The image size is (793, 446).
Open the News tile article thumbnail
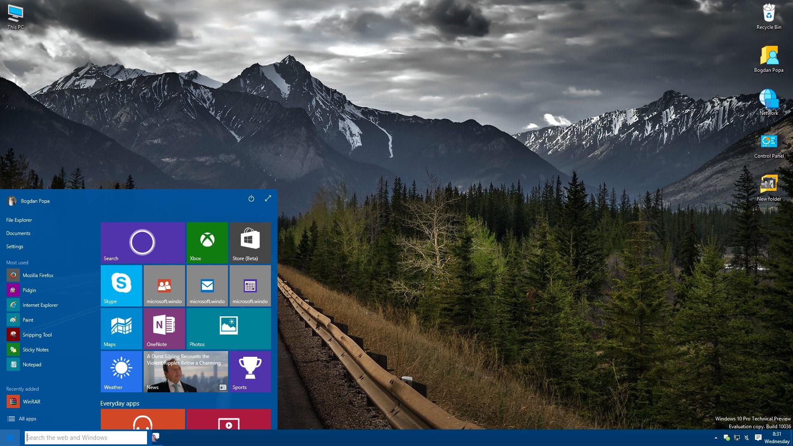185,371
